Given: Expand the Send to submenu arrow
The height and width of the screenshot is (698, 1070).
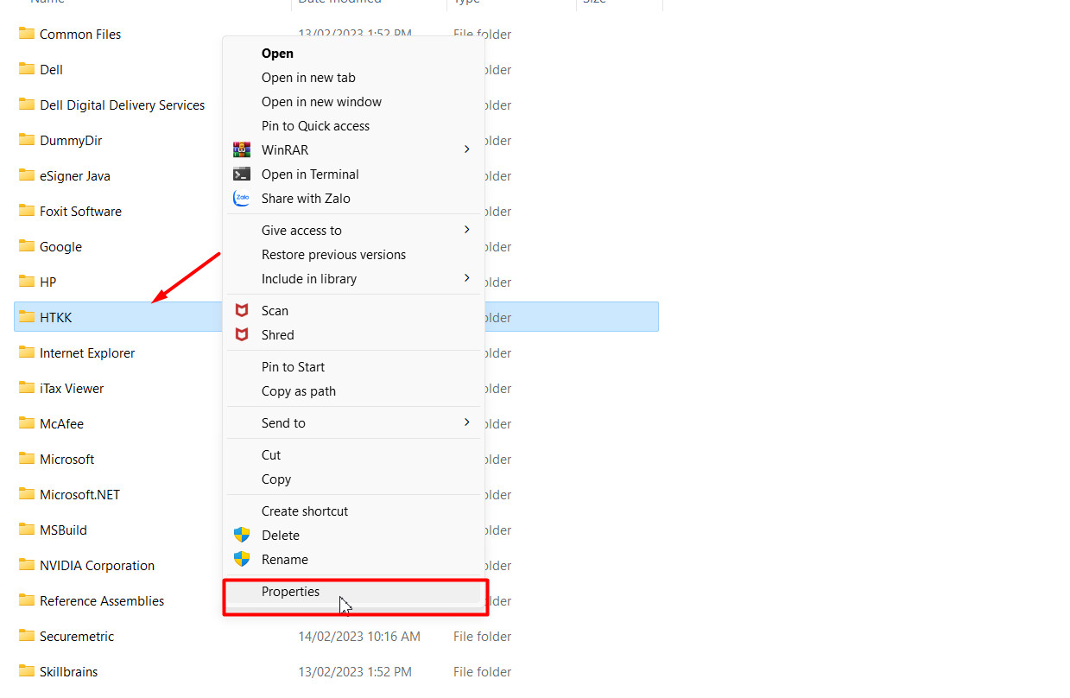Looking at the screenshot, I should [466, 422].
